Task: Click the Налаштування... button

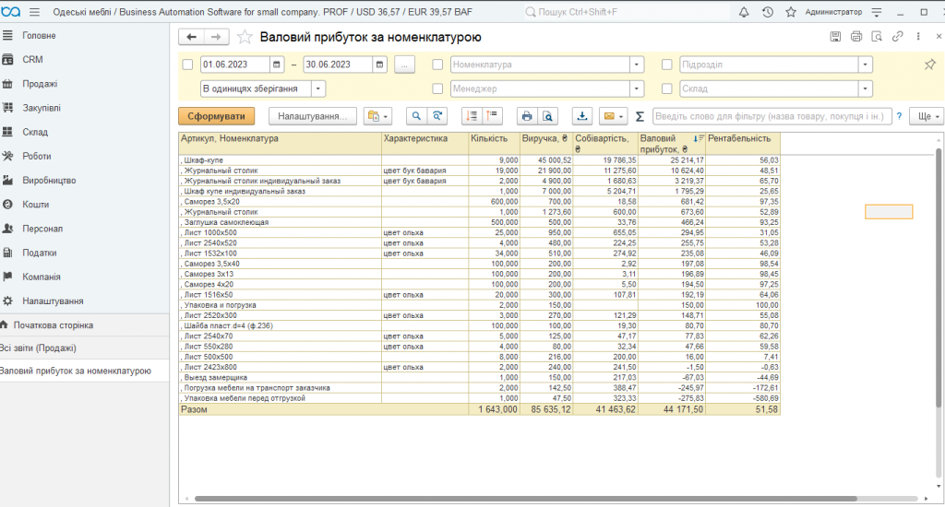Action: pyautogui.click(x=312, y=116)
